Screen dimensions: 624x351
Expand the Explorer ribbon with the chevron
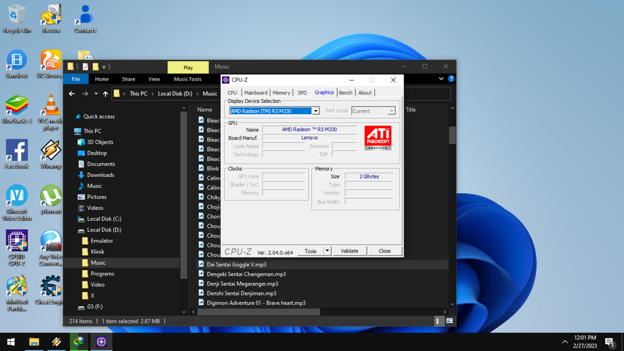tap(441, 79)
